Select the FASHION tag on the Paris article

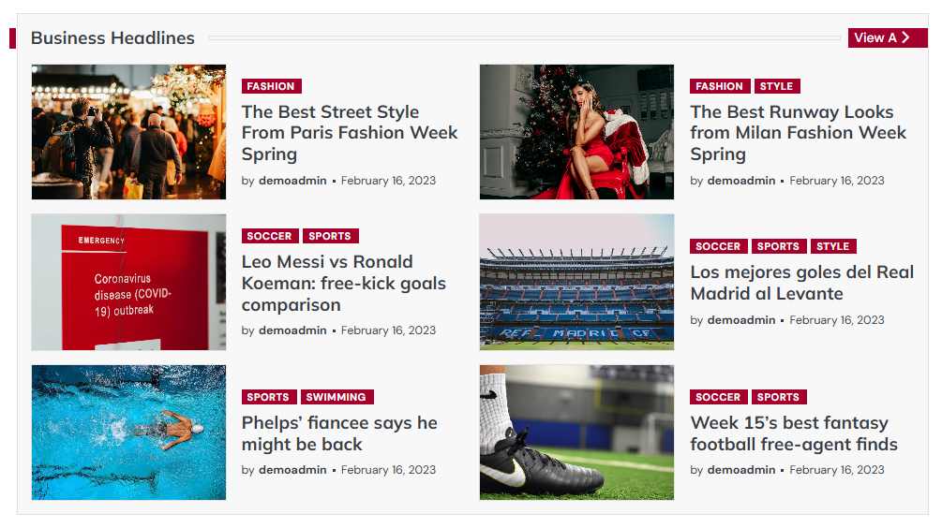pyautogui.click(x=271, y=86)
